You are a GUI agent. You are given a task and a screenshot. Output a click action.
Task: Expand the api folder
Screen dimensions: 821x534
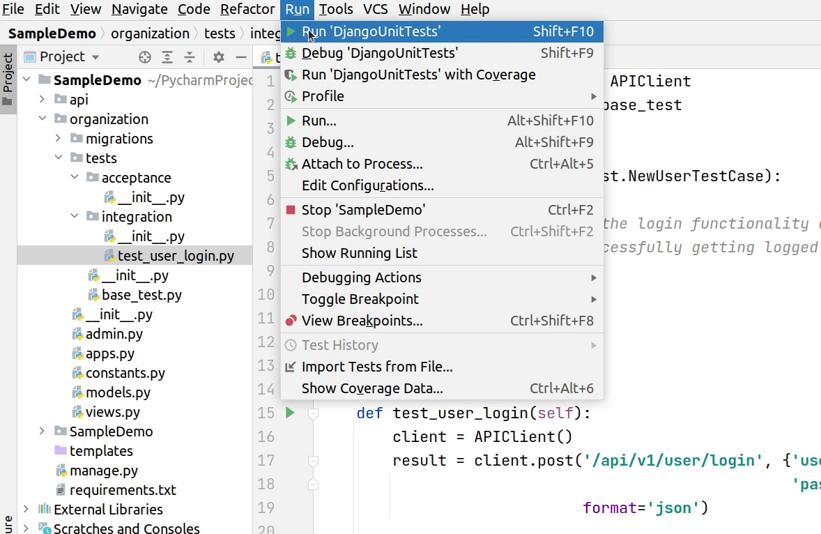[42, 99]
